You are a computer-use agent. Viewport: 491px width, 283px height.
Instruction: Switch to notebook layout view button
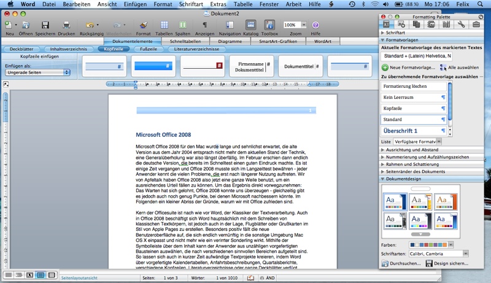[52, 275]
